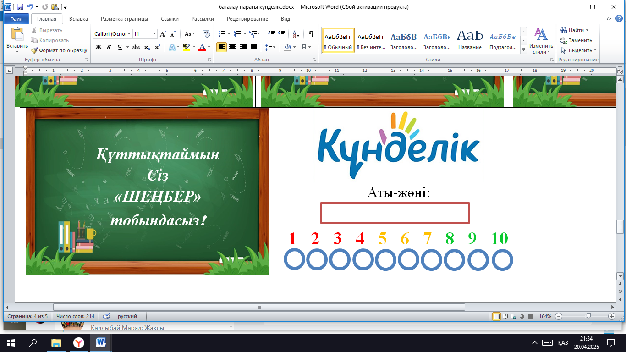The height and width of the screenshot is (352, 626).
Task: Justify the paragraph text
Action: 253,47
